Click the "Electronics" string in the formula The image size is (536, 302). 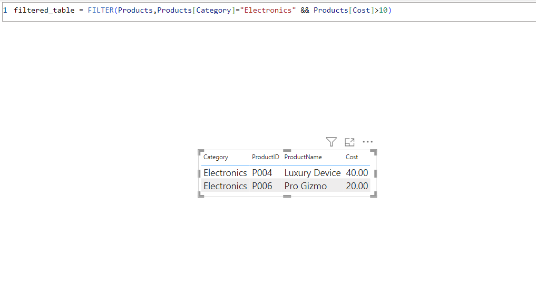pyautogui.click(x=268, y=10)
